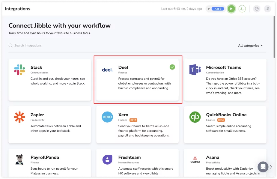Click the Microsoft Teams logo icon
The height and width of the screenshot is (179, 277).
coord(195,70)
